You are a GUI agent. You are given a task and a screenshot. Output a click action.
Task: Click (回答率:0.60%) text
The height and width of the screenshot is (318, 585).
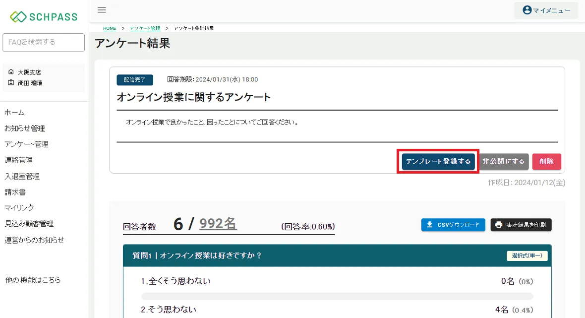308,227
